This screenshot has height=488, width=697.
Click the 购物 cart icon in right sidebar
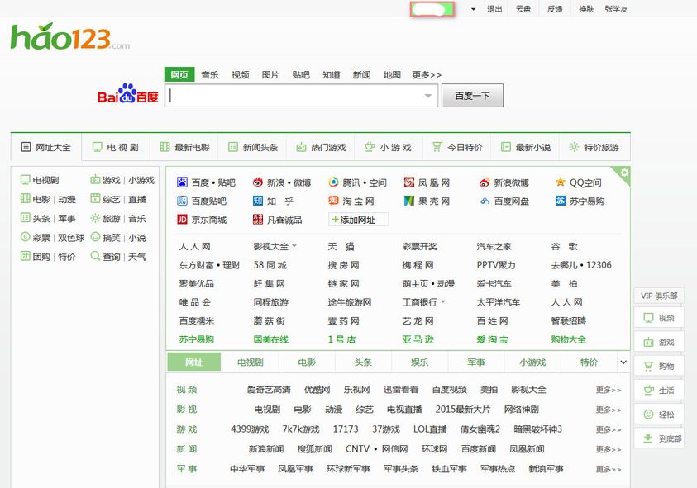coord(648,367)
